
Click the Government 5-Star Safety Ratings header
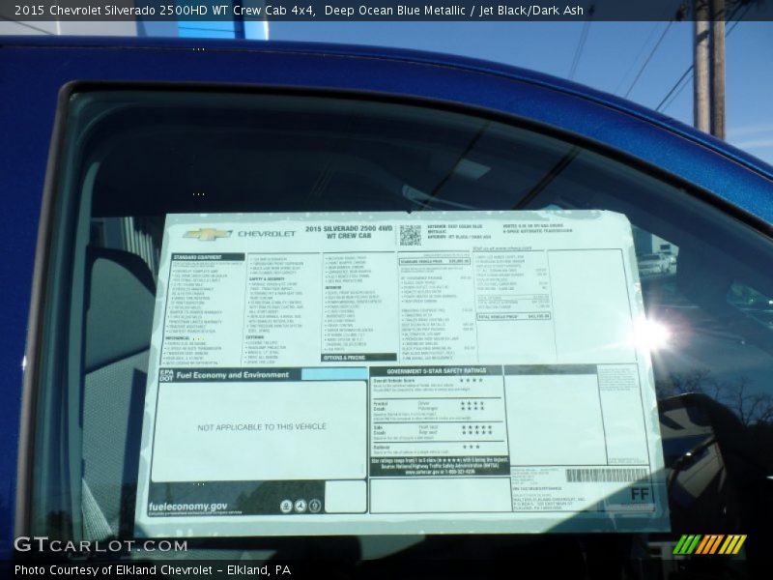pyautogui.click(x=436, y=370)
